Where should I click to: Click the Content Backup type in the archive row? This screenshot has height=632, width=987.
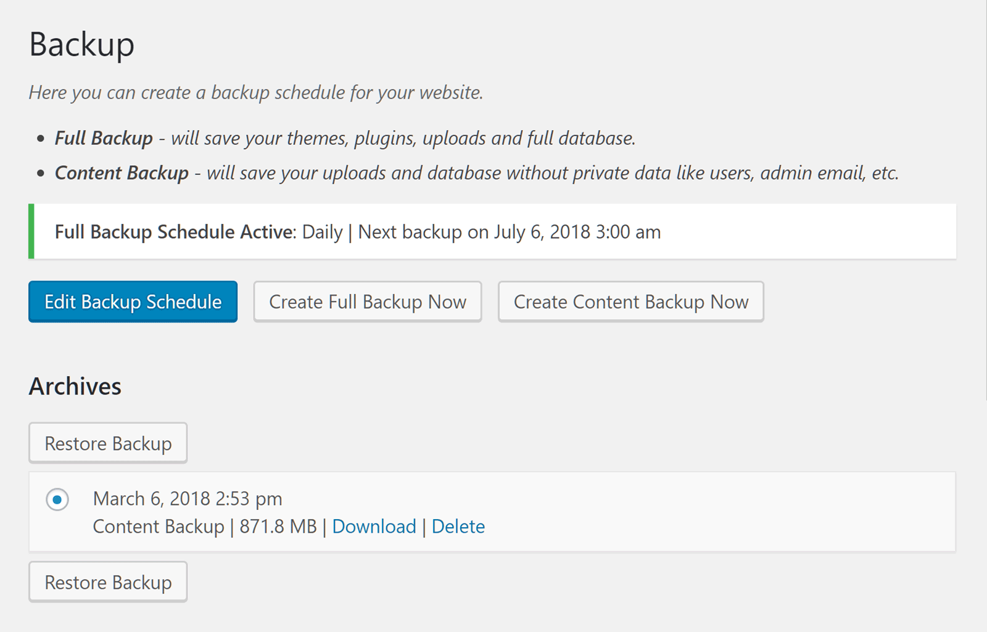pos(159,527)
